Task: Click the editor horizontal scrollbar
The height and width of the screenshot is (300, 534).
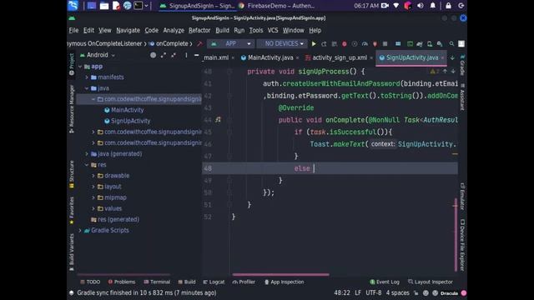Action: click(x=280, y=274)
